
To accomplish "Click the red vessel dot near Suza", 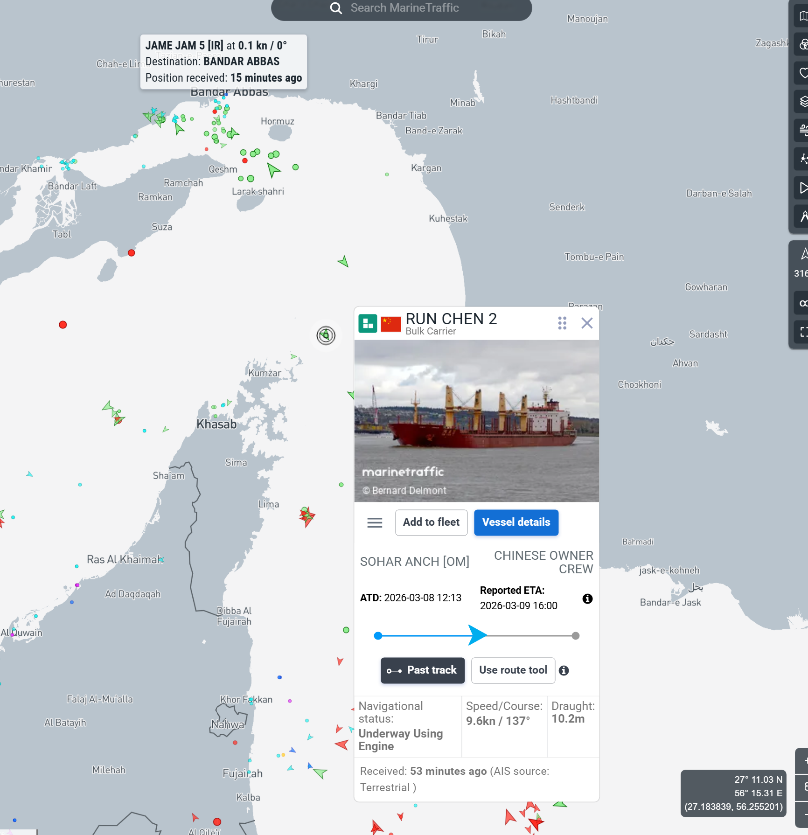I will pyautogui.click(x=132, y=253).
